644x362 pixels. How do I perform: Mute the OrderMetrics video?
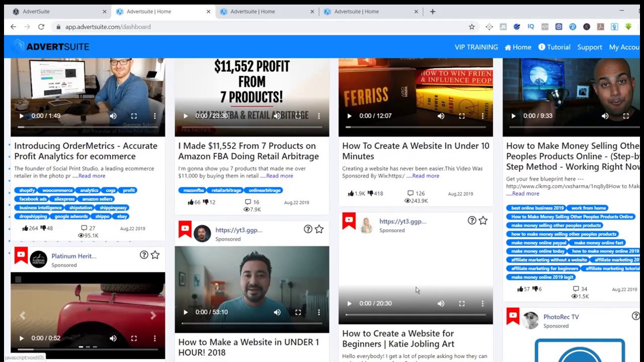click(113, 116)
